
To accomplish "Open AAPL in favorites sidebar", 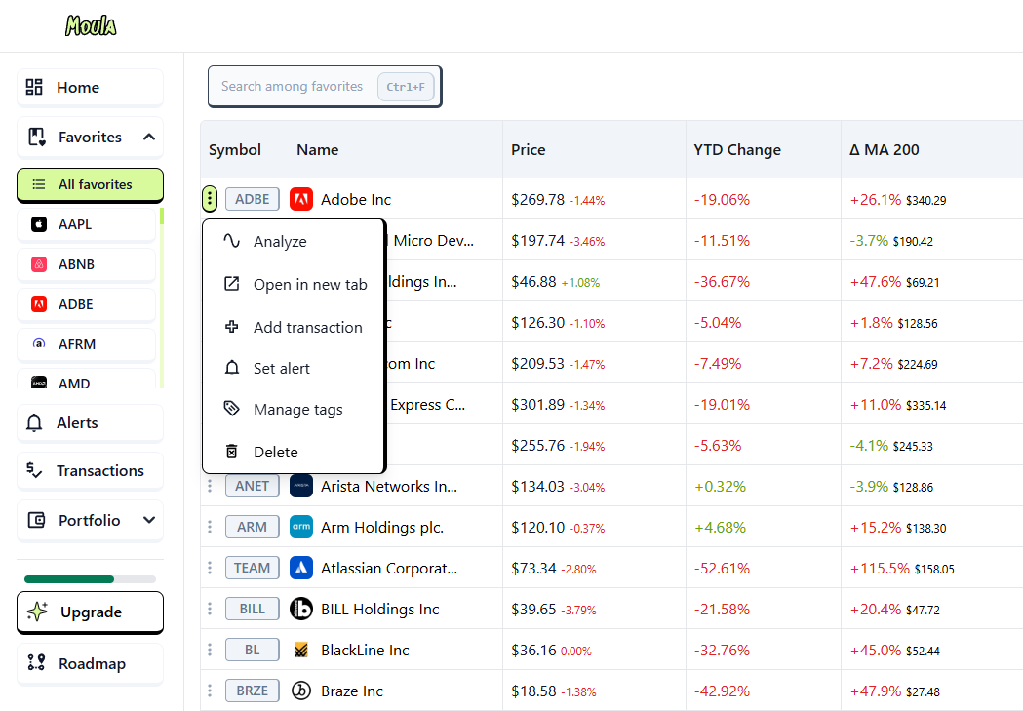I will [x=86, y=224].
